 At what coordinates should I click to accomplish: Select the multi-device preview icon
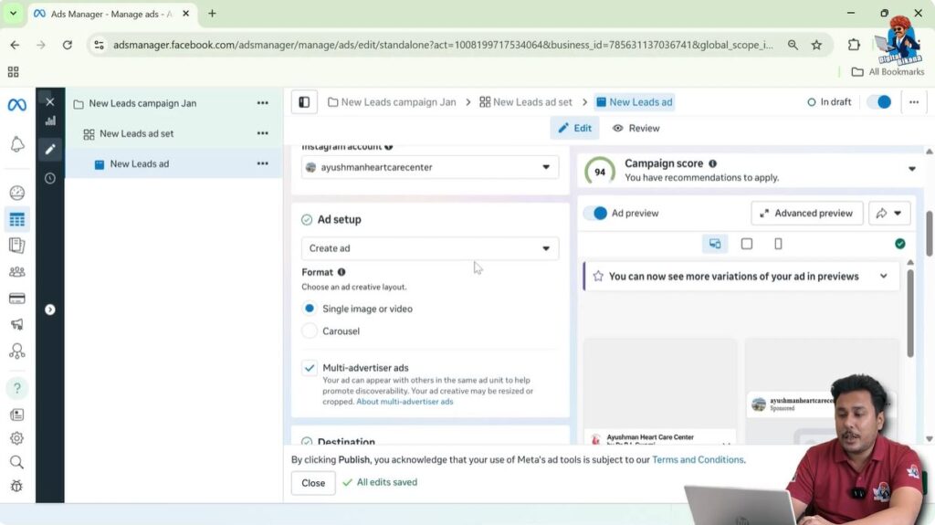pyautogui.click(x=715, y=244)
